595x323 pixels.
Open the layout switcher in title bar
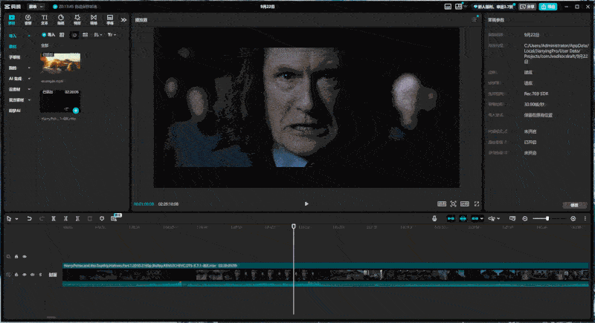[x=460, y=7]
